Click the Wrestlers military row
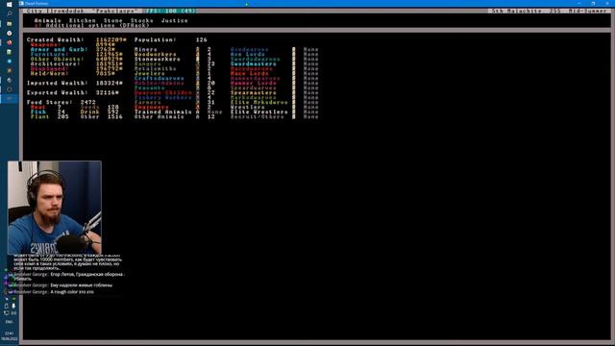The height and width of the screenshot is (346, 615). pos(275,107)
